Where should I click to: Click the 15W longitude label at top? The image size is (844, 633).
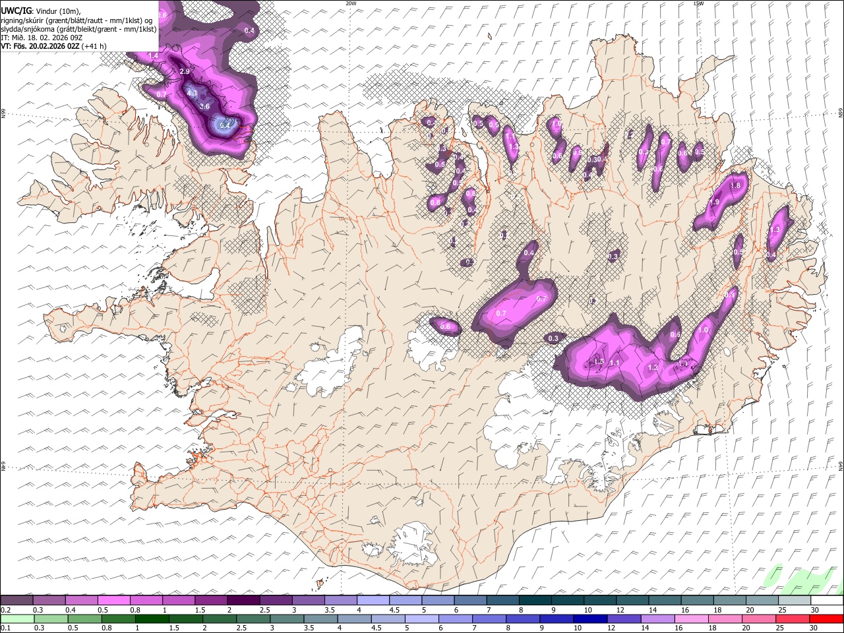[x=698, y=3]
